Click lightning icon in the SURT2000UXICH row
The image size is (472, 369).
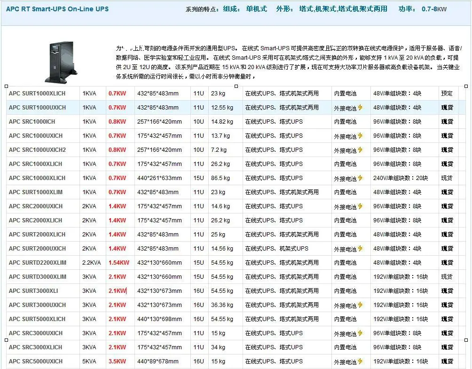pos(361,249)
